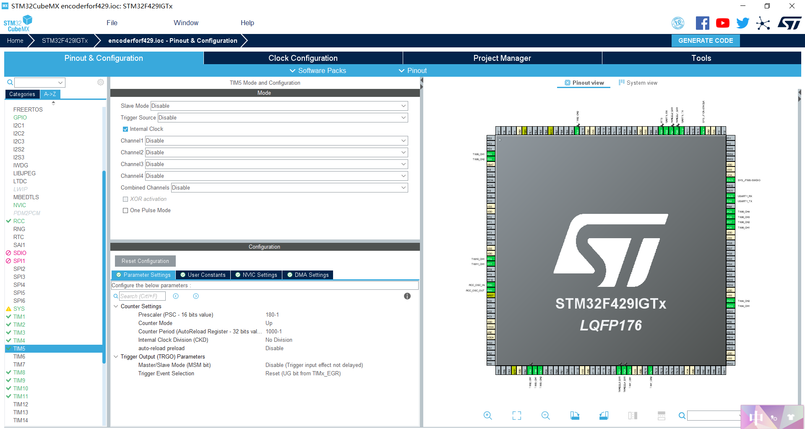Zoom out of the pinout view
The height and width of the screenshot is (429, 805).
546,416
